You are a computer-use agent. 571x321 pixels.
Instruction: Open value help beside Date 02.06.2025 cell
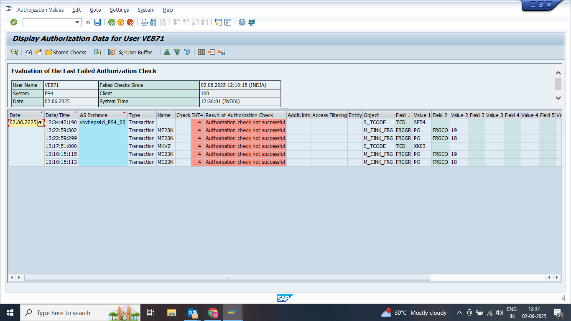click(40, 123)
